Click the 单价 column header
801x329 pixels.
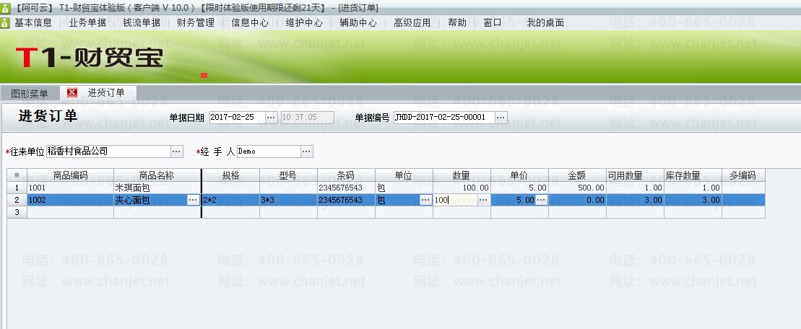coord(519,175)
